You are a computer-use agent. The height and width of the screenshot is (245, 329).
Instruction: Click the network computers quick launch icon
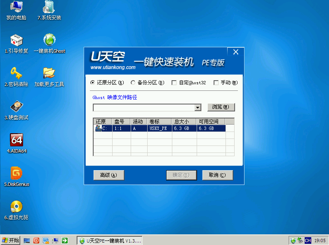(x=55, y=240)
